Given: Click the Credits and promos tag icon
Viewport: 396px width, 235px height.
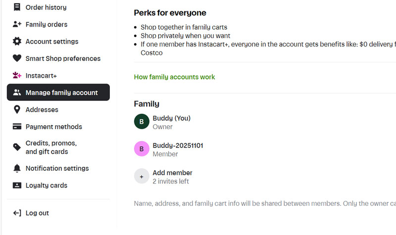Looking at the screenshot, I should point(17,147).
